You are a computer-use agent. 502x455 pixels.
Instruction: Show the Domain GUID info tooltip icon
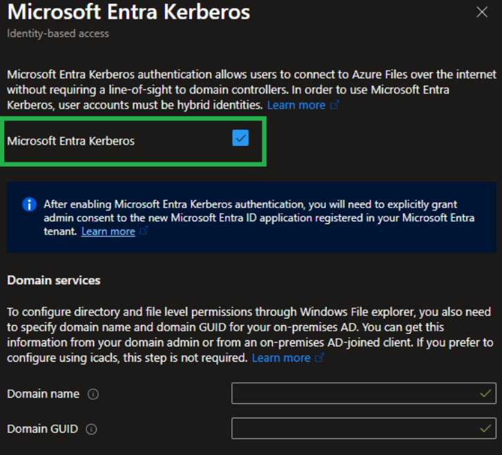coord(91,429)
